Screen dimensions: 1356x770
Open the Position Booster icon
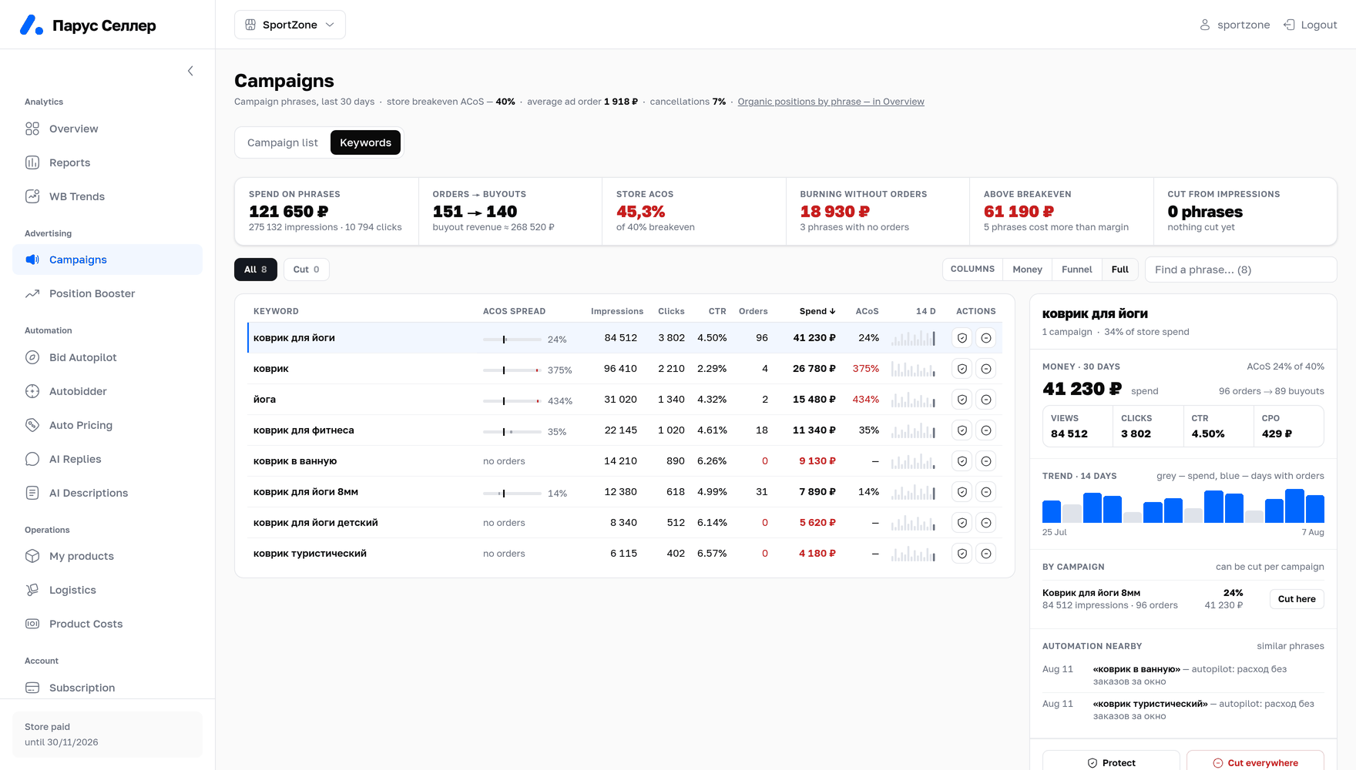tap(32, 293)
